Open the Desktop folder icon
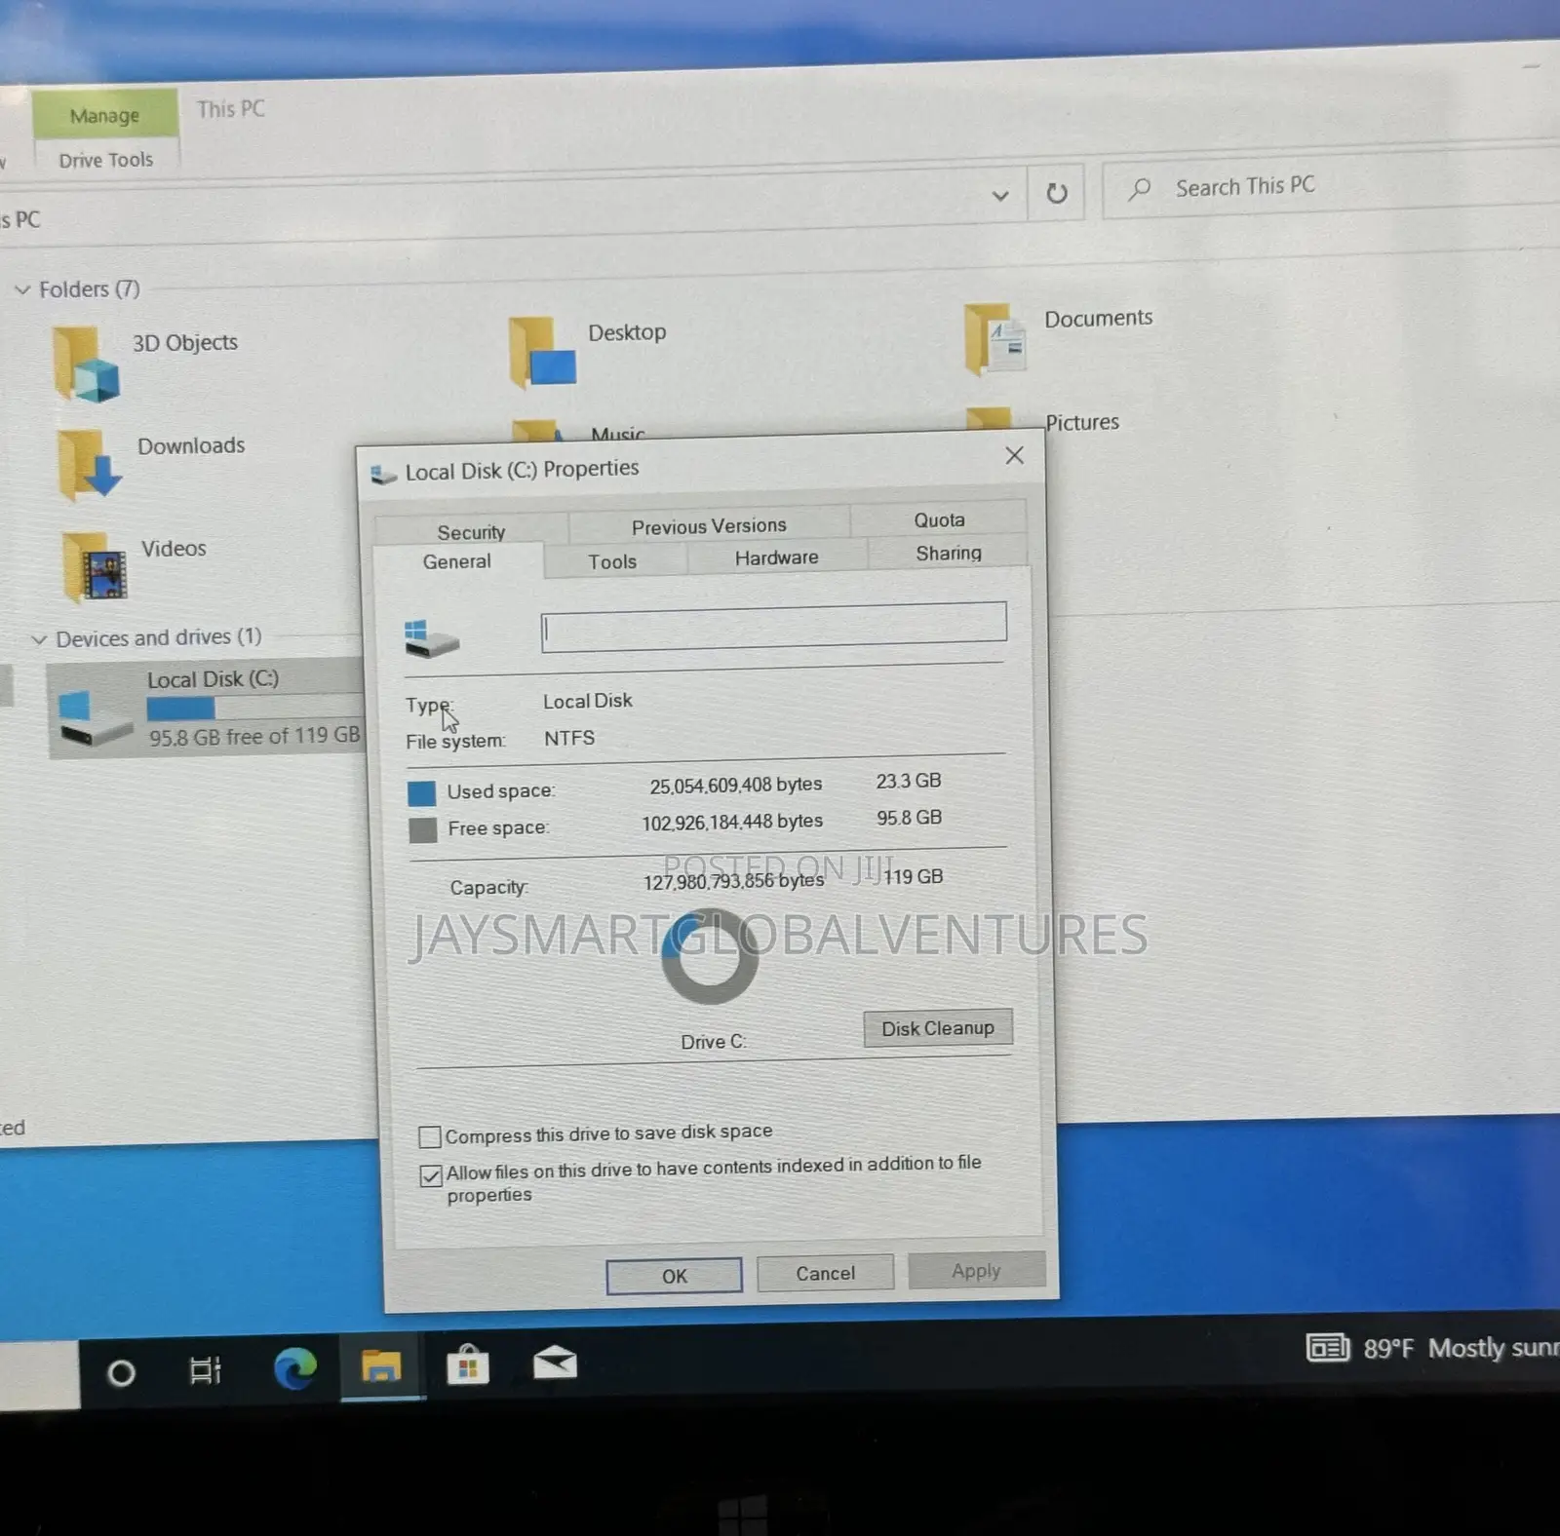The width and height of the screenshot is (1560, 1536). pos(543,352)
